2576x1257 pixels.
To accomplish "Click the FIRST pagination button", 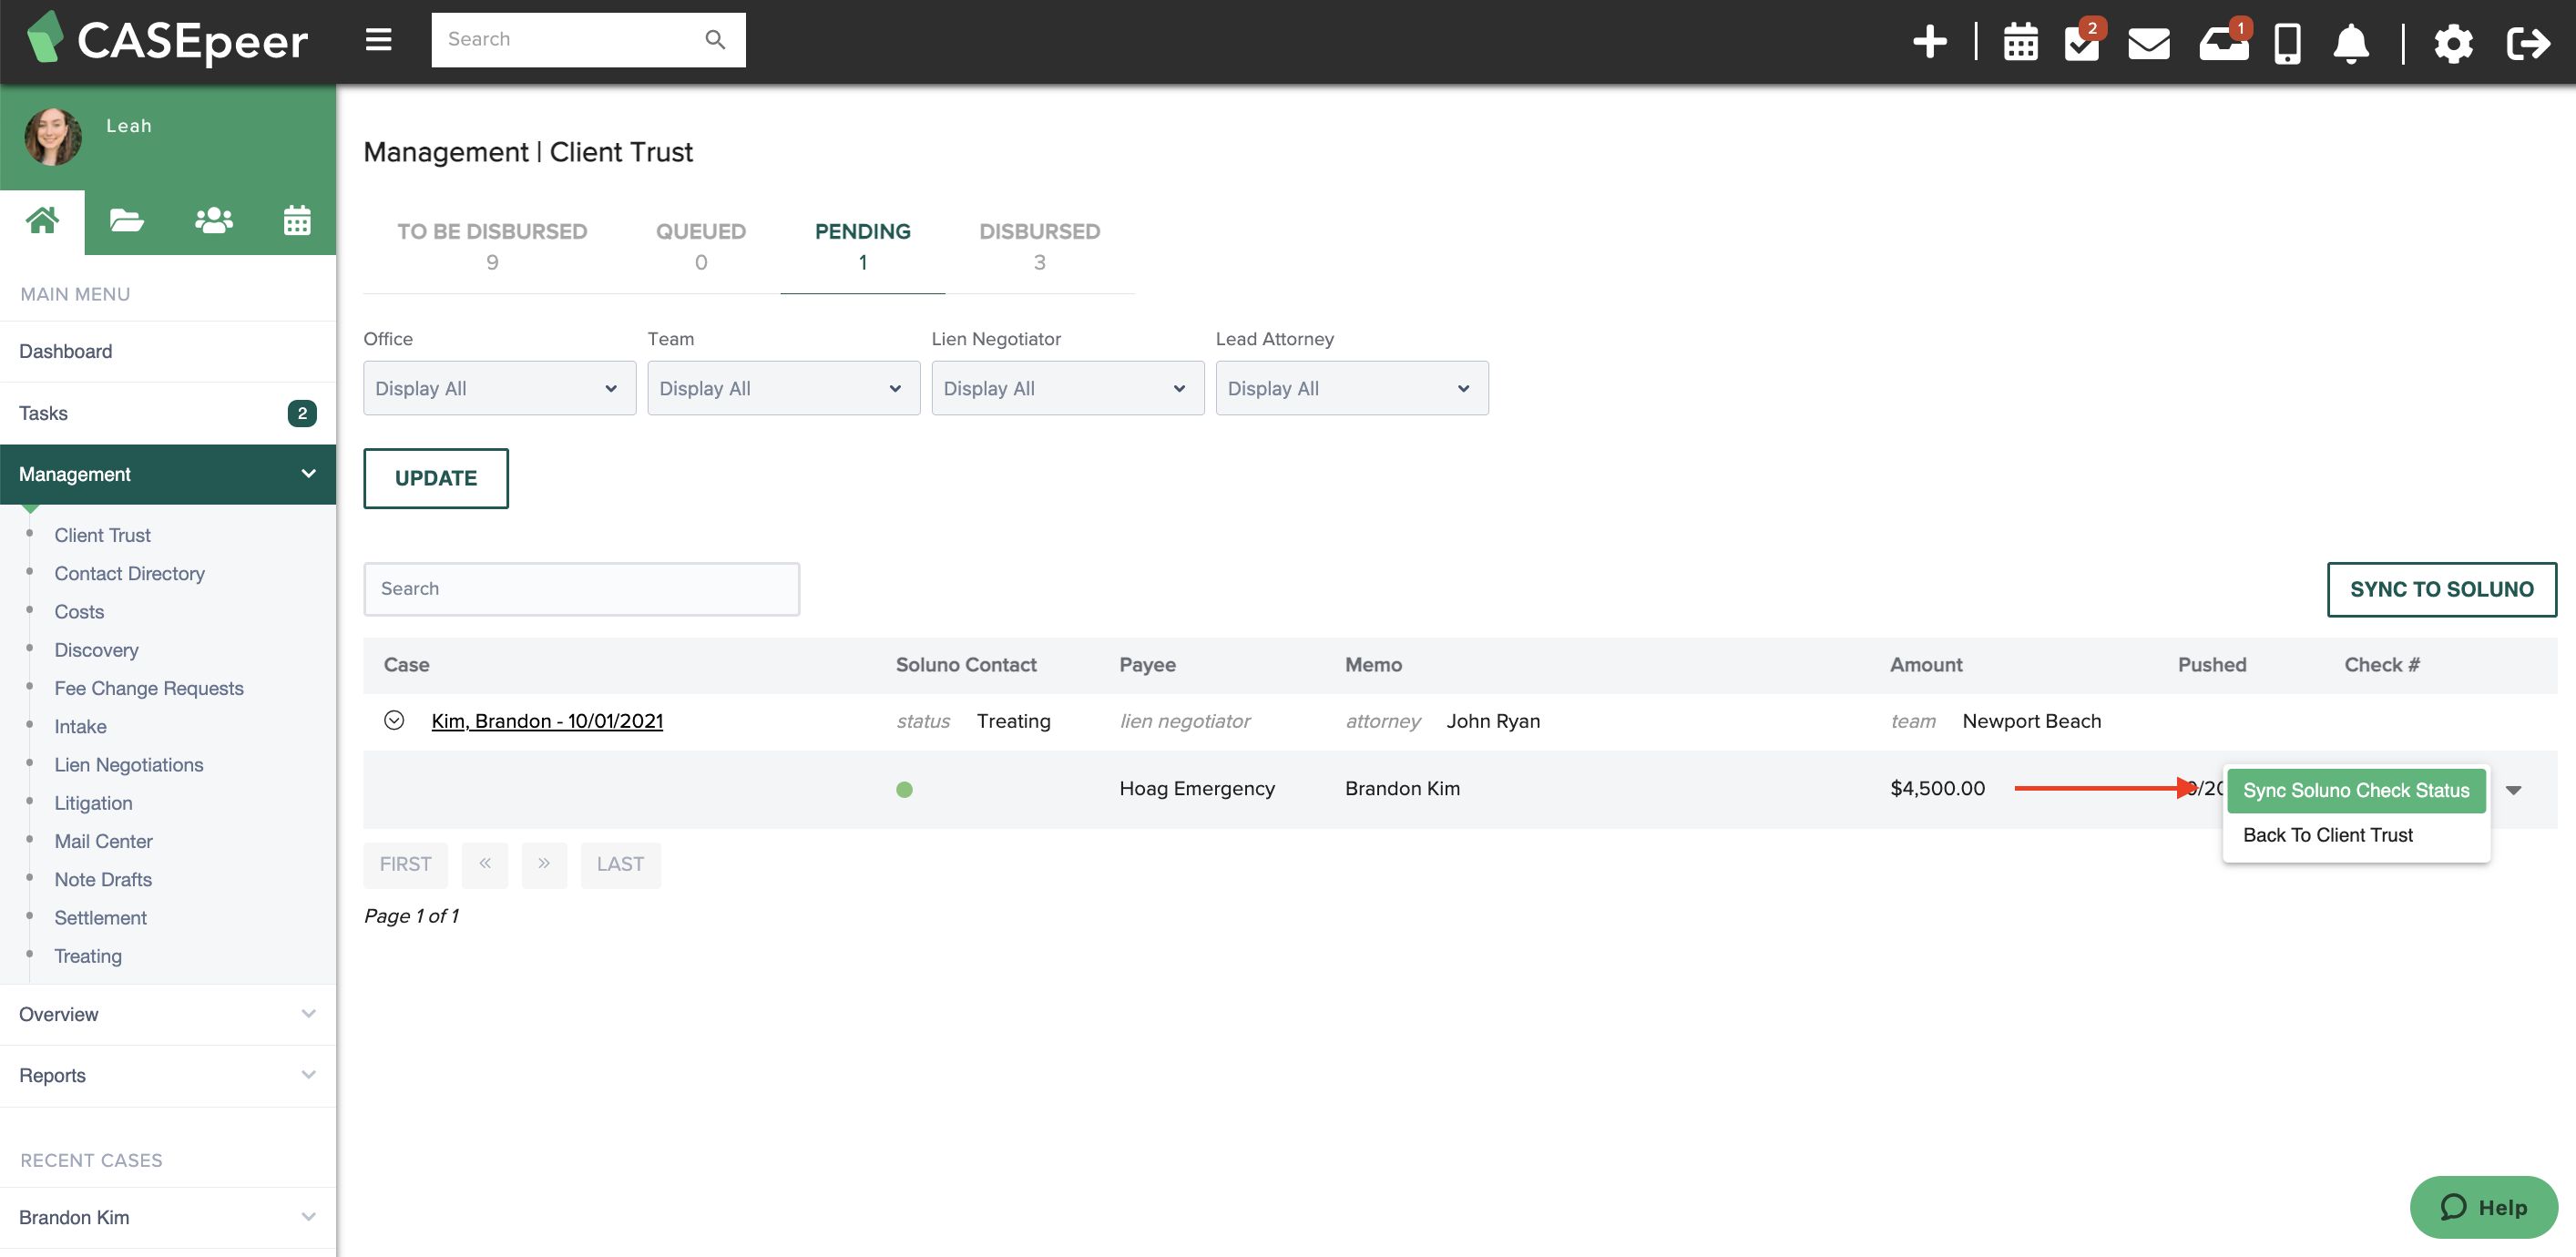I will [405, 864].
